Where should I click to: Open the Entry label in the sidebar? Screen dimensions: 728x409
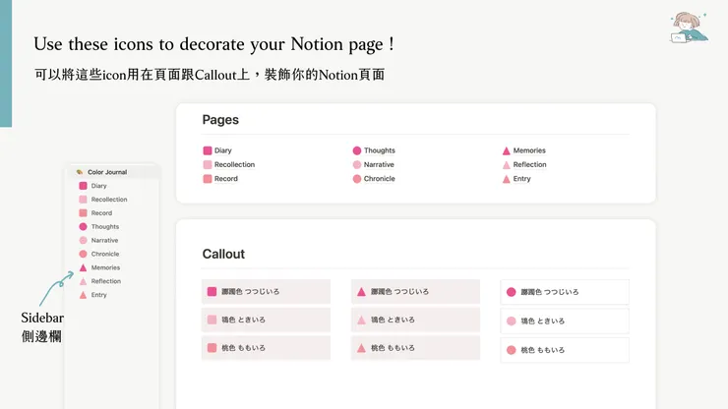tap(99, 295)
